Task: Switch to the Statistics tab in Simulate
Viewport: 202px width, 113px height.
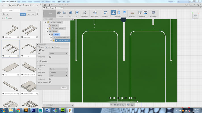Action: tap(56, 47)
